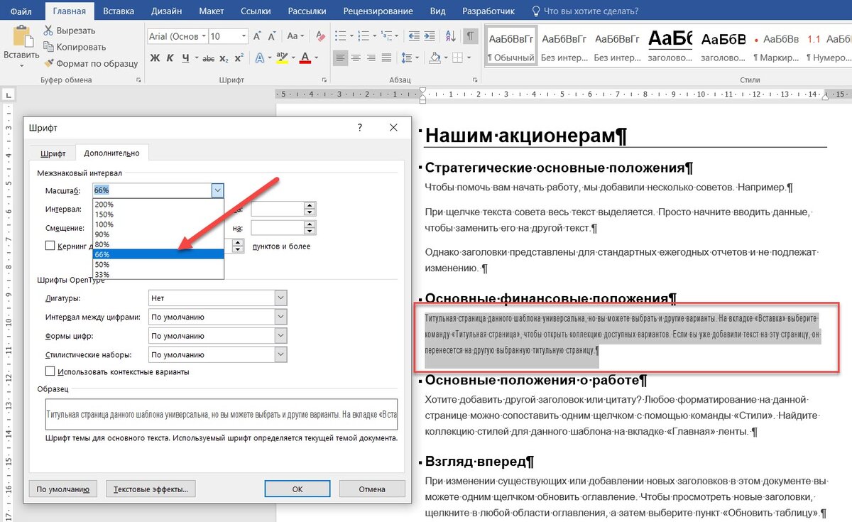Click the lightbulb 'Что вы хотите сделать?' box

pyautogui.click(x=585, y=11)
